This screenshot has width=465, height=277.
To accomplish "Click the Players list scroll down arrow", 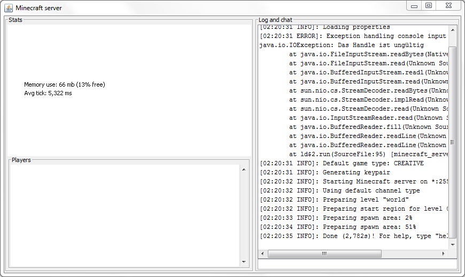I will click(x=244, y=262).
